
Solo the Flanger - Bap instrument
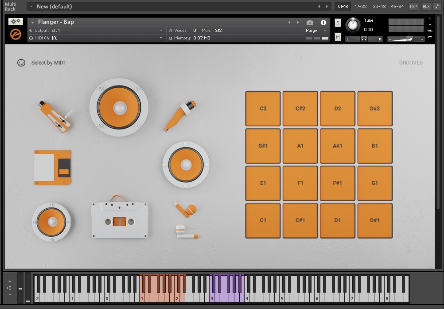(x=337, y=22)
